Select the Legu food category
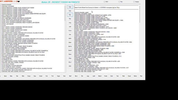Screen dimensions: 178x100 (x=88, y=76)
